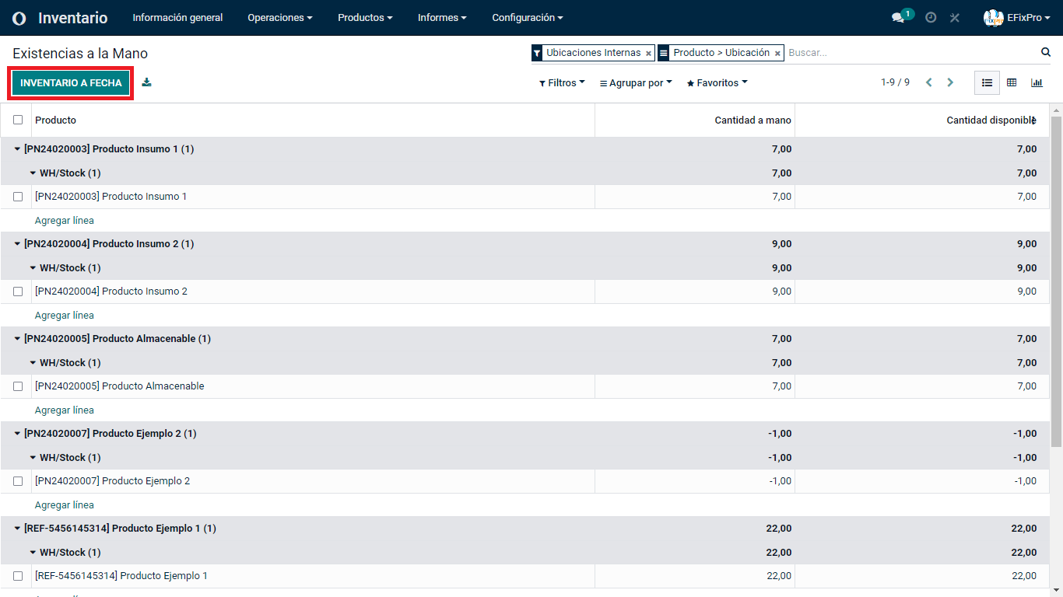Image resolution: width=1063 pixels, height=597 pixels.
Task: Click the debug tools icon
Action: (x=955, y=18)
